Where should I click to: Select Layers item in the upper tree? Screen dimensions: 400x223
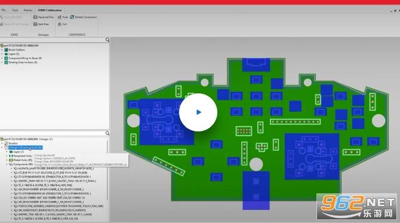click(x=12, y=54)
